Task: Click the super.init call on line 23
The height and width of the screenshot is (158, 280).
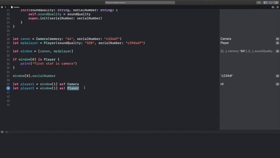Action: (x=65, y=18)
